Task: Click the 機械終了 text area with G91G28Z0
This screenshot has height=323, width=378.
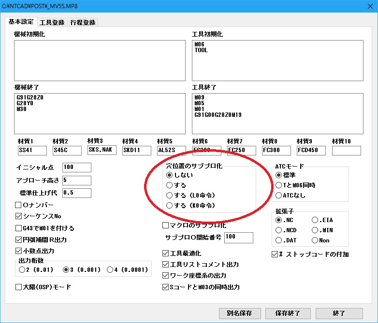Action: click(100, 113)
